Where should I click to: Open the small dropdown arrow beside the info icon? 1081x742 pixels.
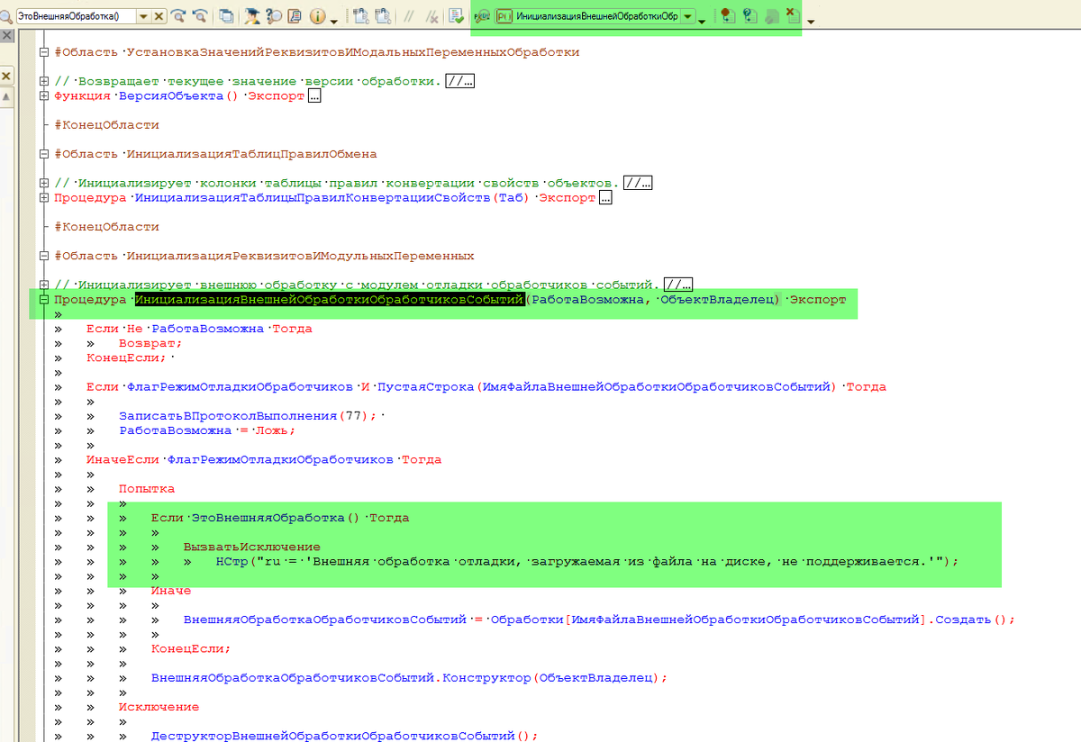click(x=334, y=20)
